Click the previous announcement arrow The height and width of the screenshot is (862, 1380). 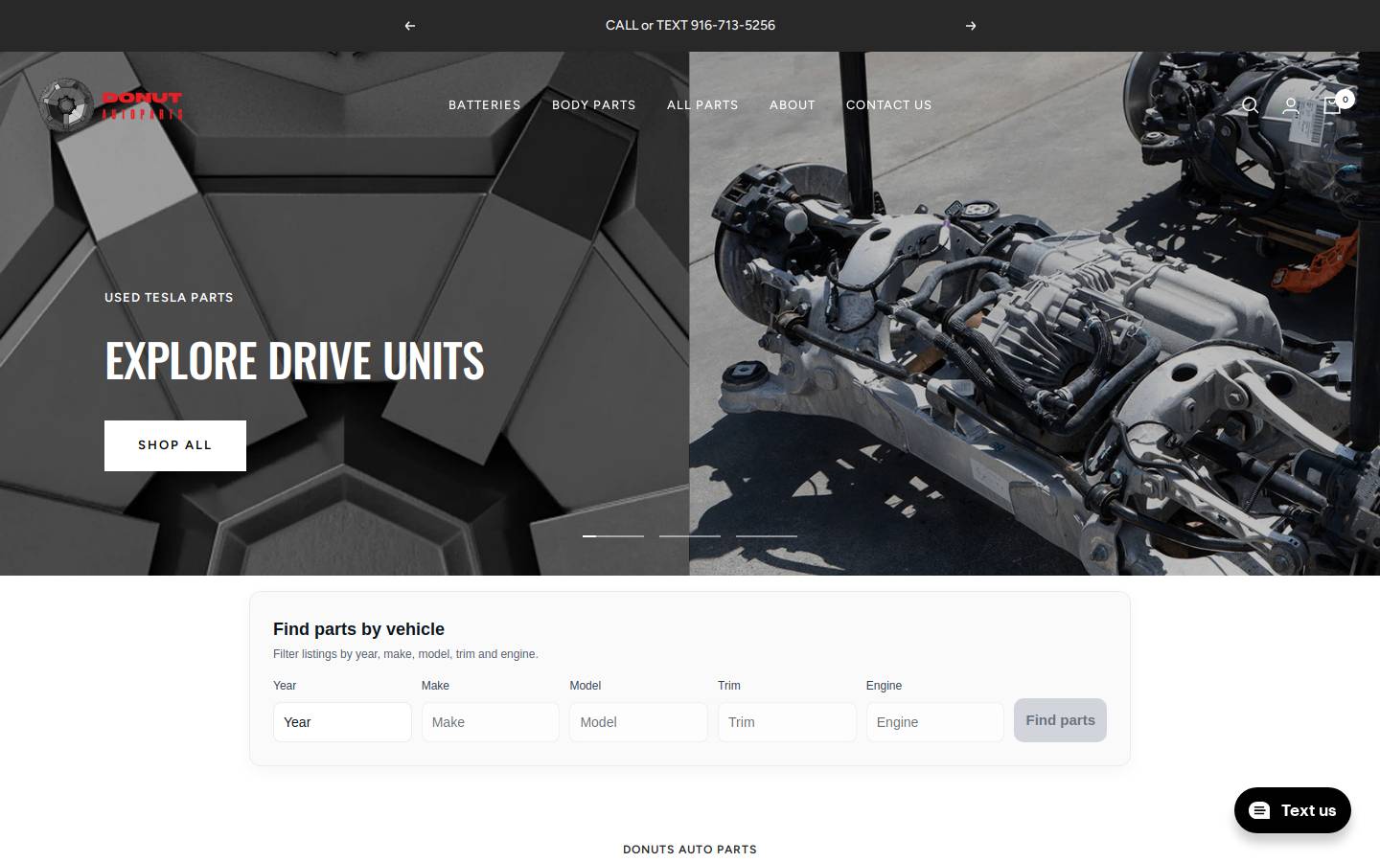(410, 26)
